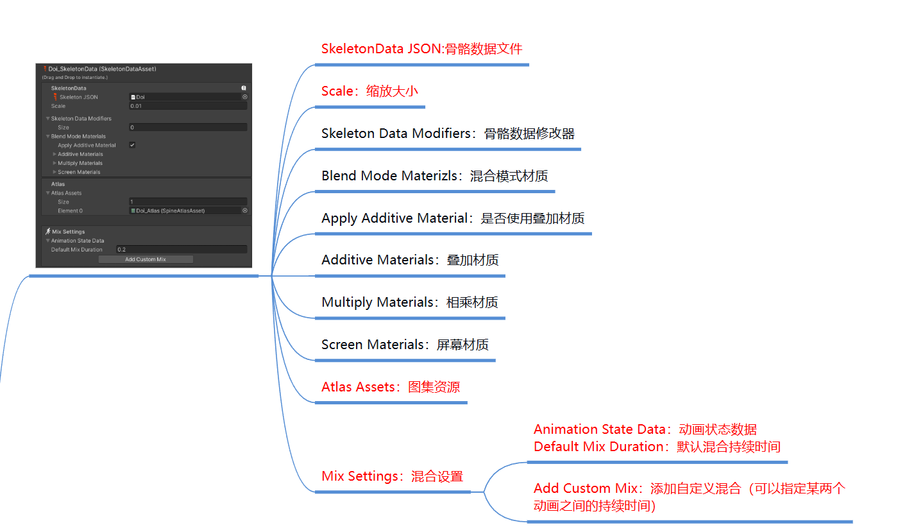
Task: Click the Skeleton Data Modifiers Size field
Action: click(188, 128)
